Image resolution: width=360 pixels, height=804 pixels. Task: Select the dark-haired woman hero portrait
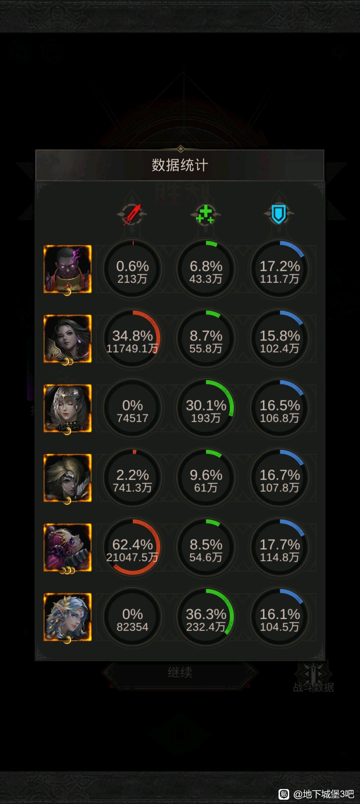(x=67, y=339)
